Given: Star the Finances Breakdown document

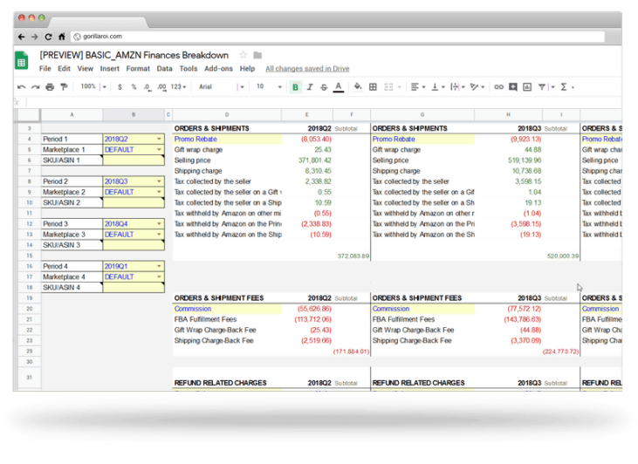Looking at the screenshot, I should click(x=243, y=55).
